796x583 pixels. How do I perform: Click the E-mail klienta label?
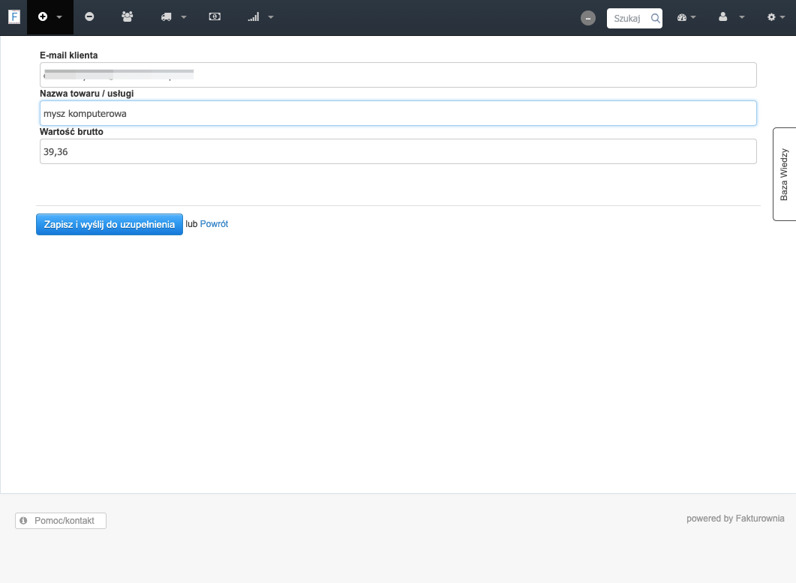pos(68,55)
